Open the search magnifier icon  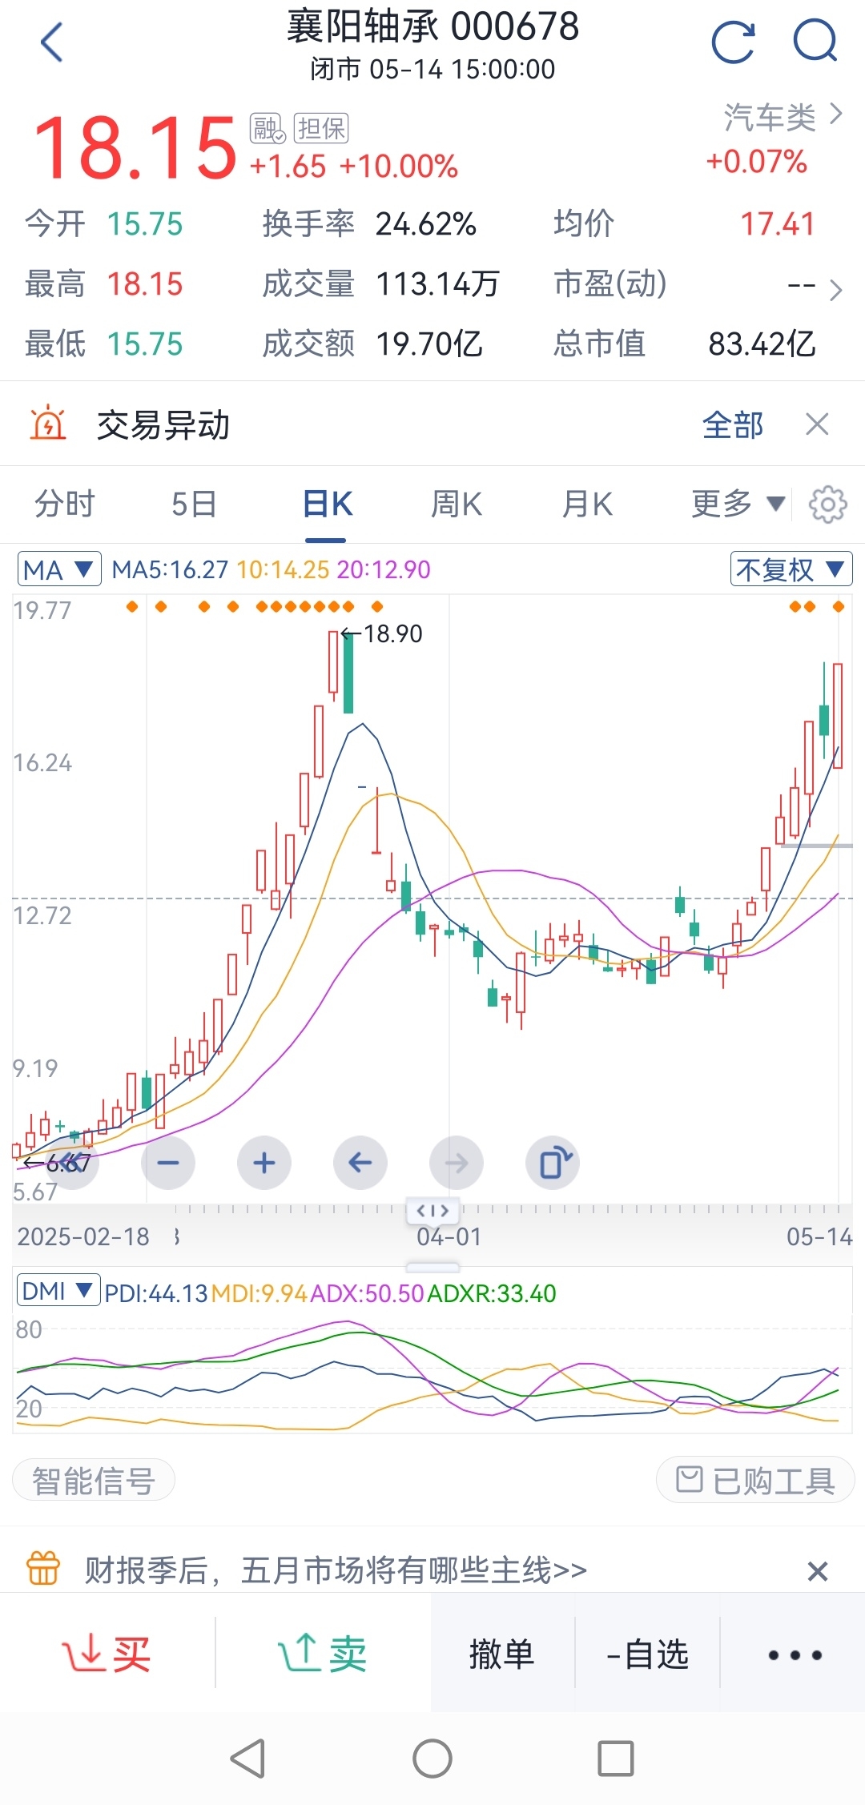(x=815, y=42)
